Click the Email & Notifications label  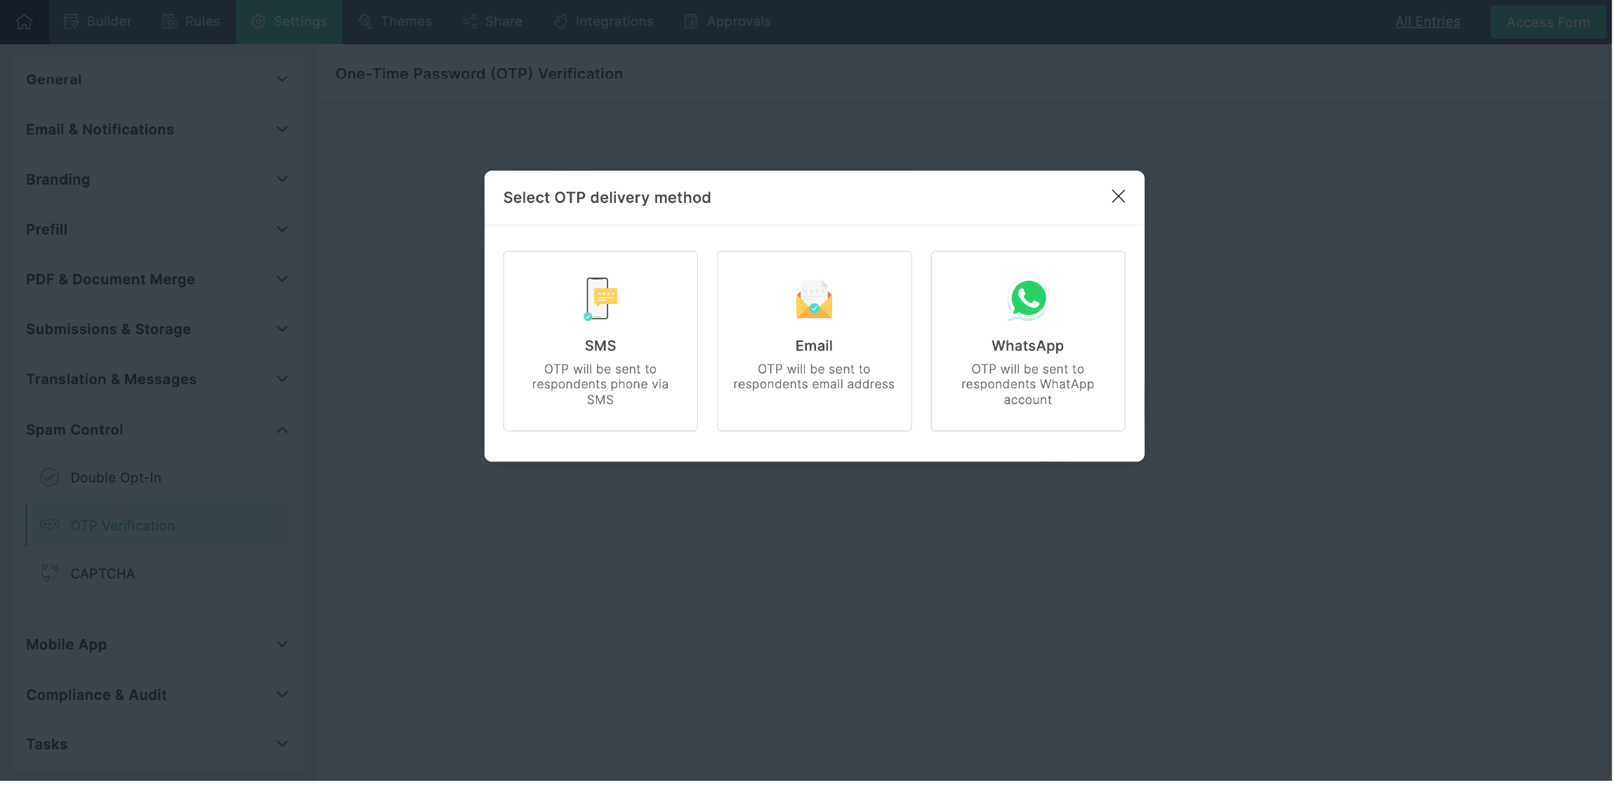coord(100,129)
